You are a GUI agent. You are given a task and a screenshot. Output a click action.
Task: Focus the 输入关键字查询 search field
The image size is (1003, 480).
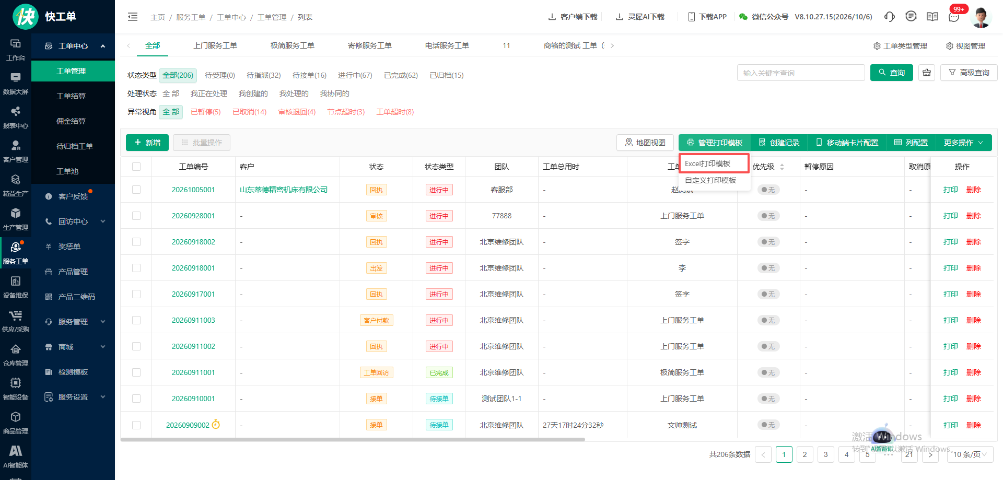[x=801, y=73]
